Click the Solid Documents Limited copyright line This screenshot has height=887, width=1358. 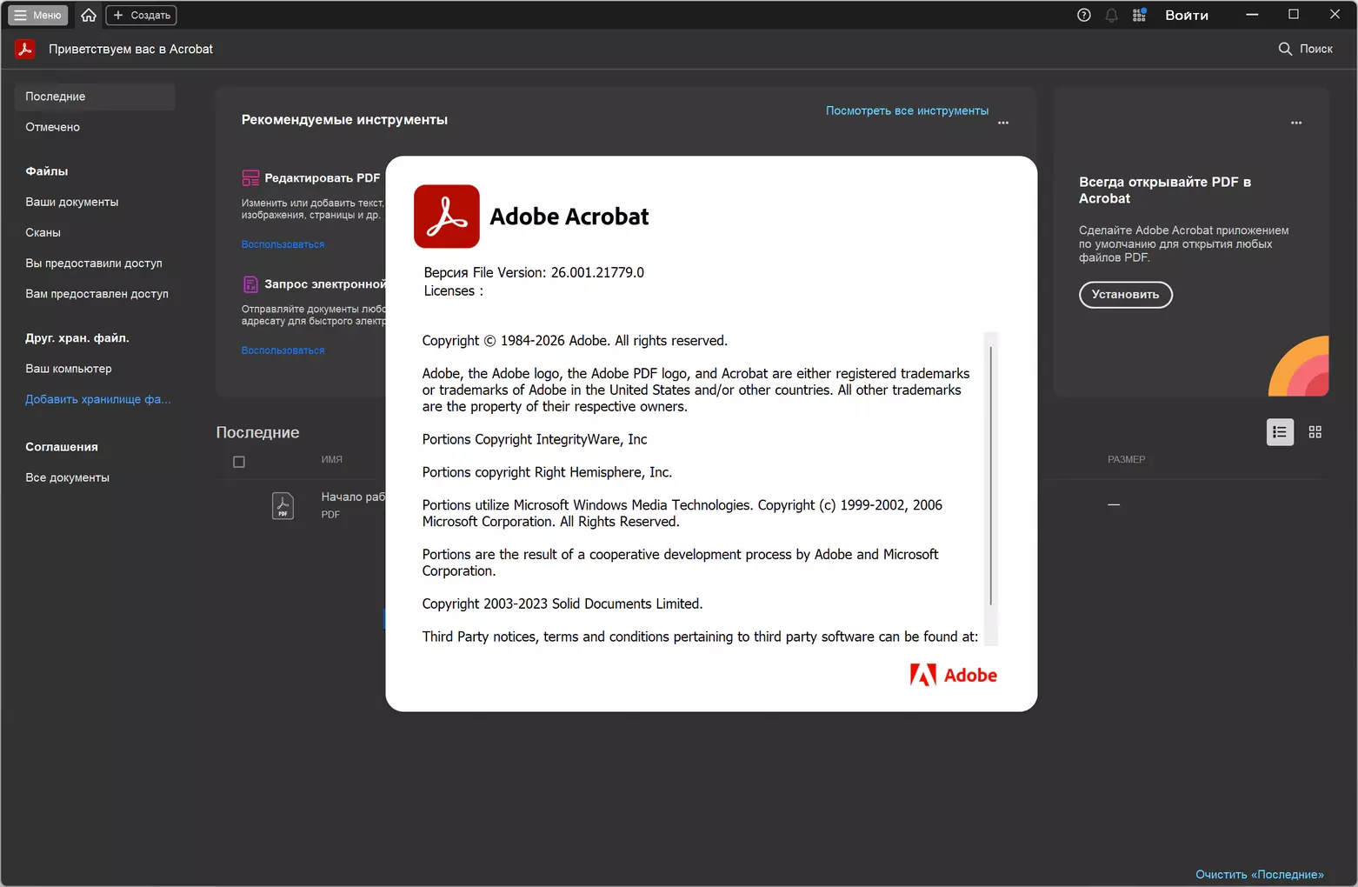click(563, 604)
